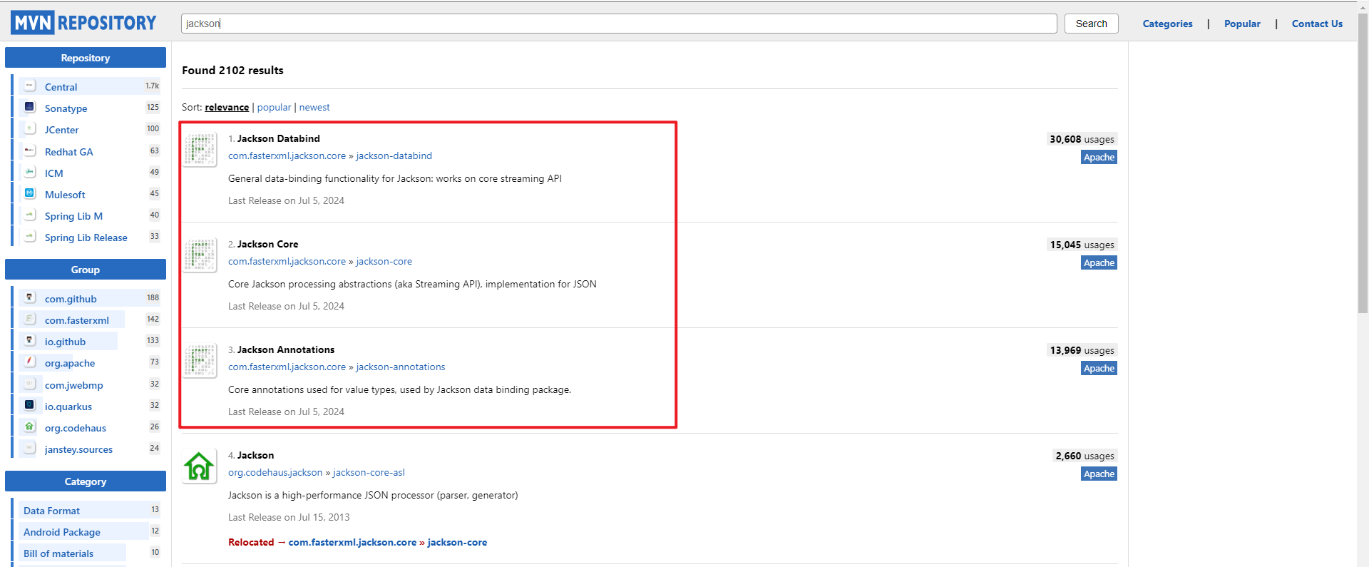Sort results by relevance
Image resolution: width=1369 pixels, height=567 pixels.
pyautogui.click(x=227, y=107)
